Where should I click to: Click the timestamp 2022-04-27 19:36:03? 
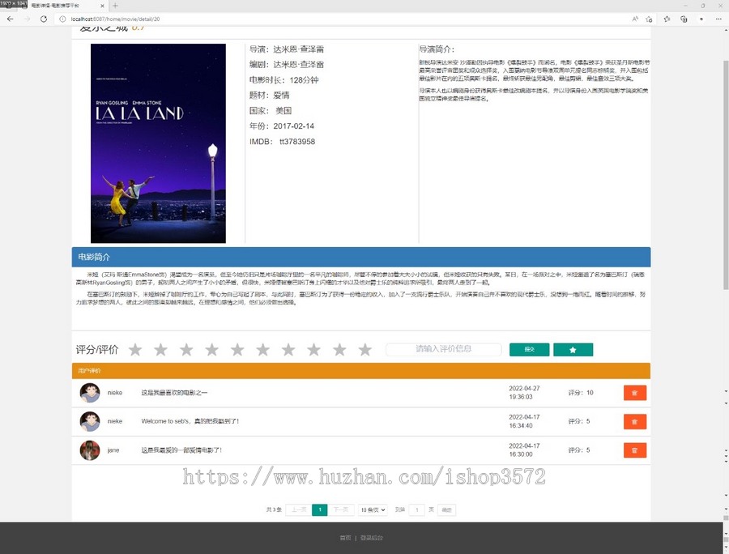(524, 393)
